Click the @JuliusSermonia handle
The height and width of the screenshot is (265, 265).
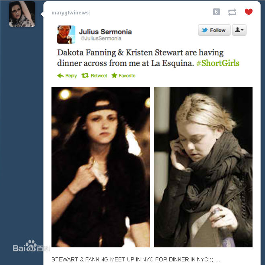tap(101, 38)
